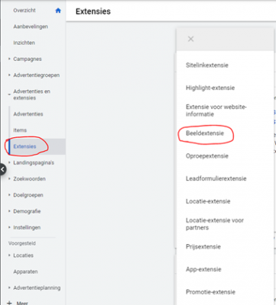Image resolution: width=276 pixels, height=305 pixels.
Task: Choose Locatie-extensie voor partners
Action: click(x=215, y=224)
